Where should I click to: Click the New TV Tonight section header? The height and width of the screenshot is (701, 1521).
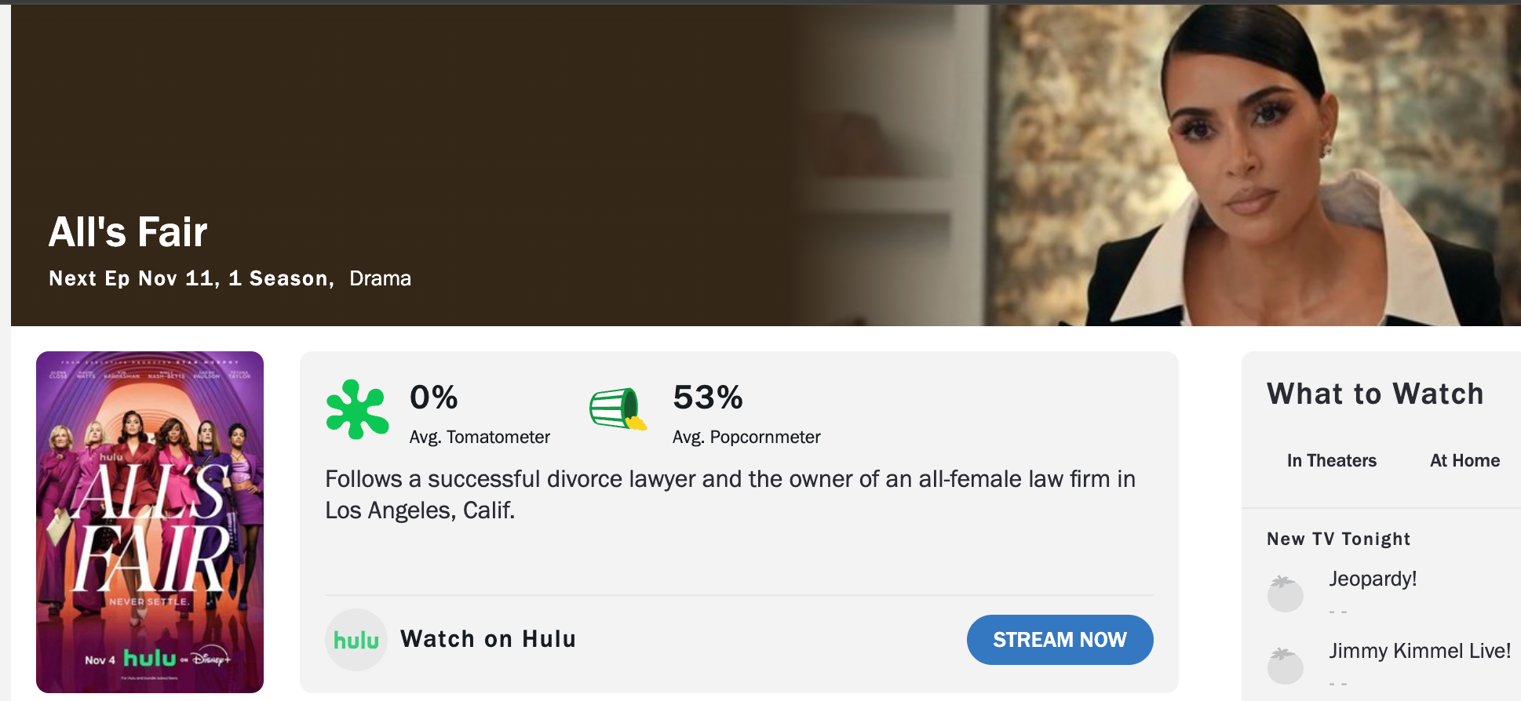click(1337, 539)
